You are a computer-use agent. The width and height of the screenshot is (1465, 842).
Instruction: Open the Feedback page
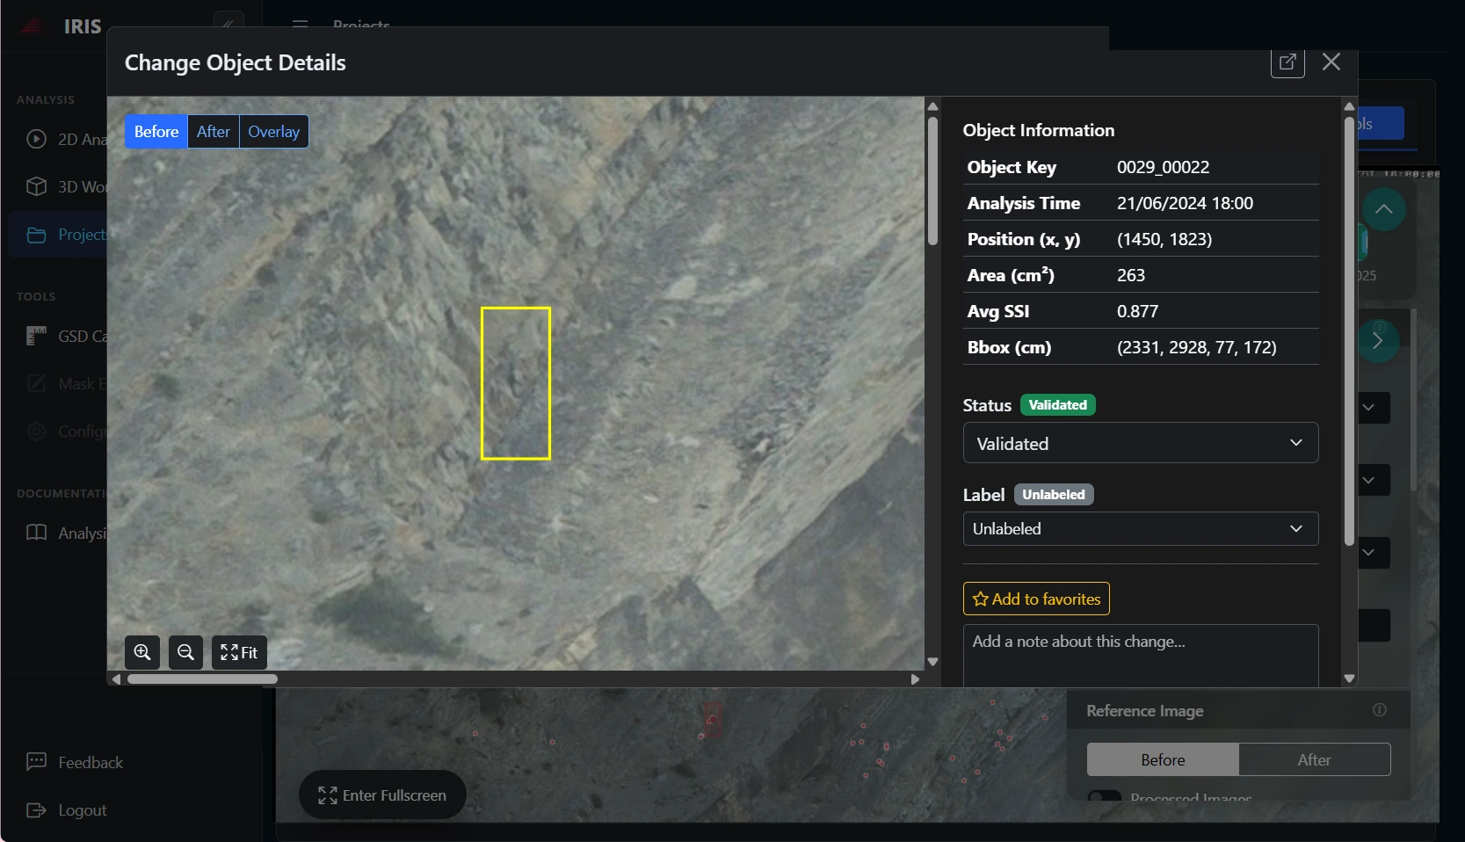pyautogui.click(x=75, y=762)
